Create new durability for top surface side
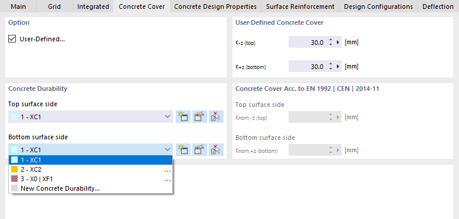This screenshot has height=219, width=459. click(183, 116)
